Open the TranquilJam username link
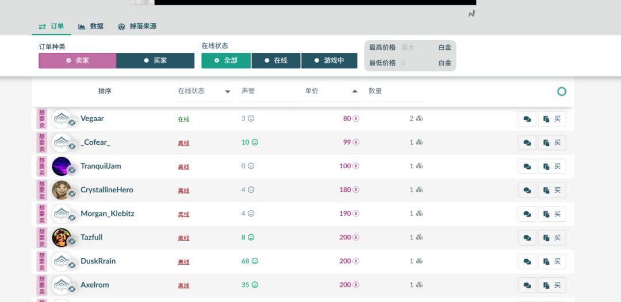The image size is (621, 302). 101,166
